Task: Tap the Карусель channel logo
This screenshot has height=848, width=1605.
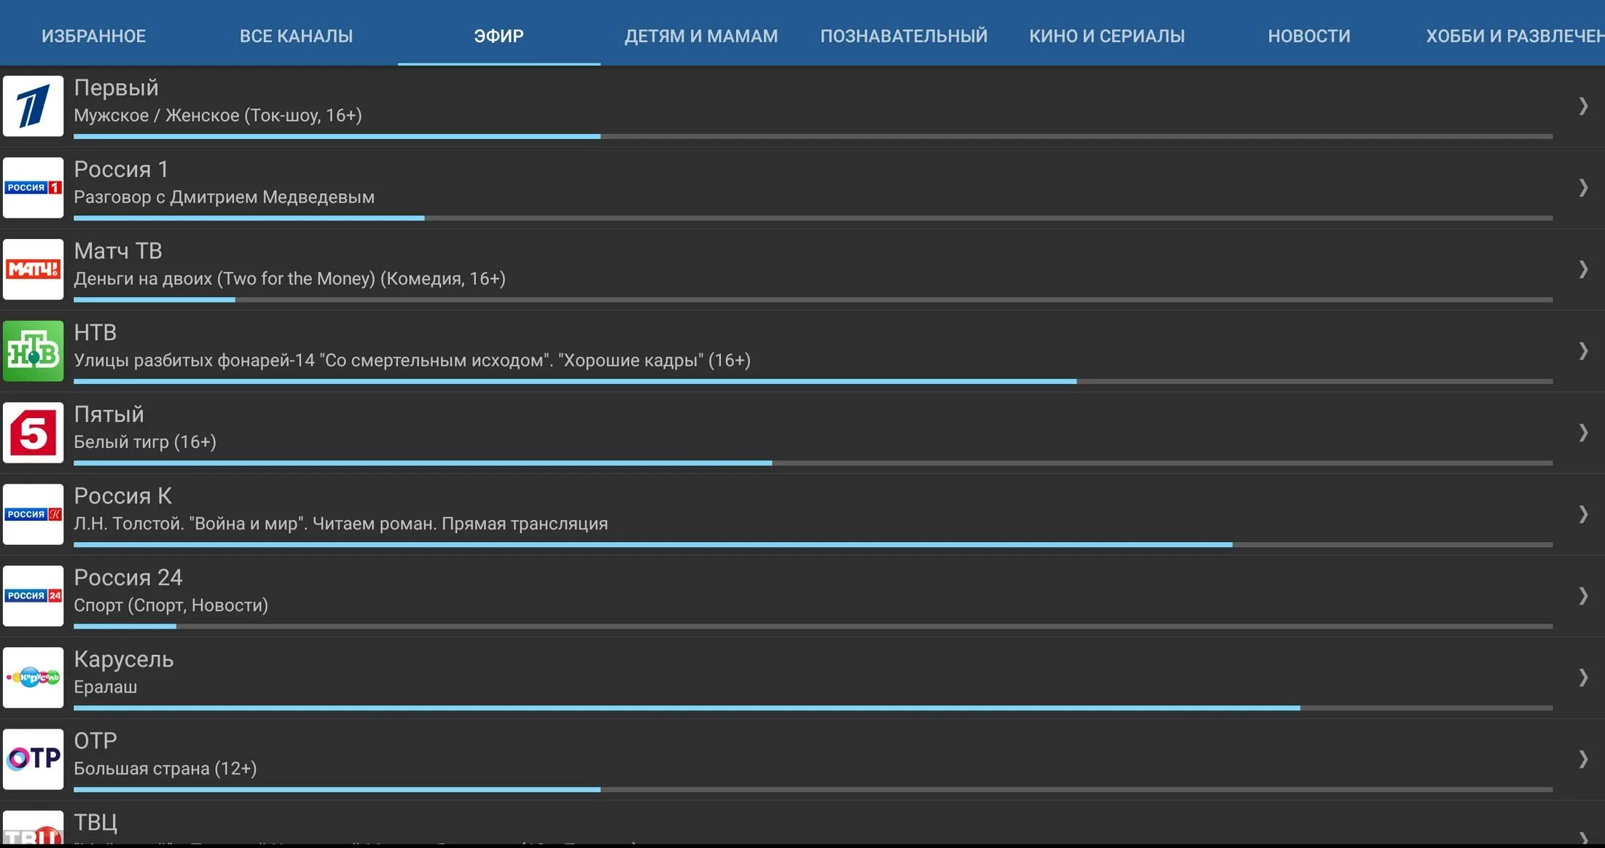Action: point(33,678)
